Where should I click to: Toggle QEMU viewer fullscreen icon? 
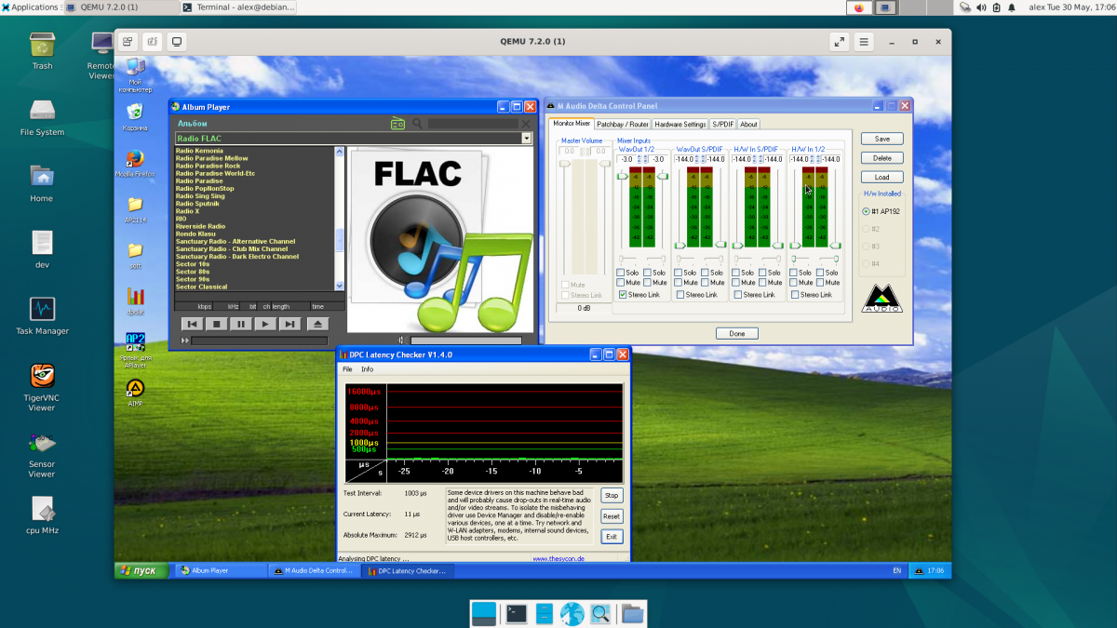coord(839,42)
